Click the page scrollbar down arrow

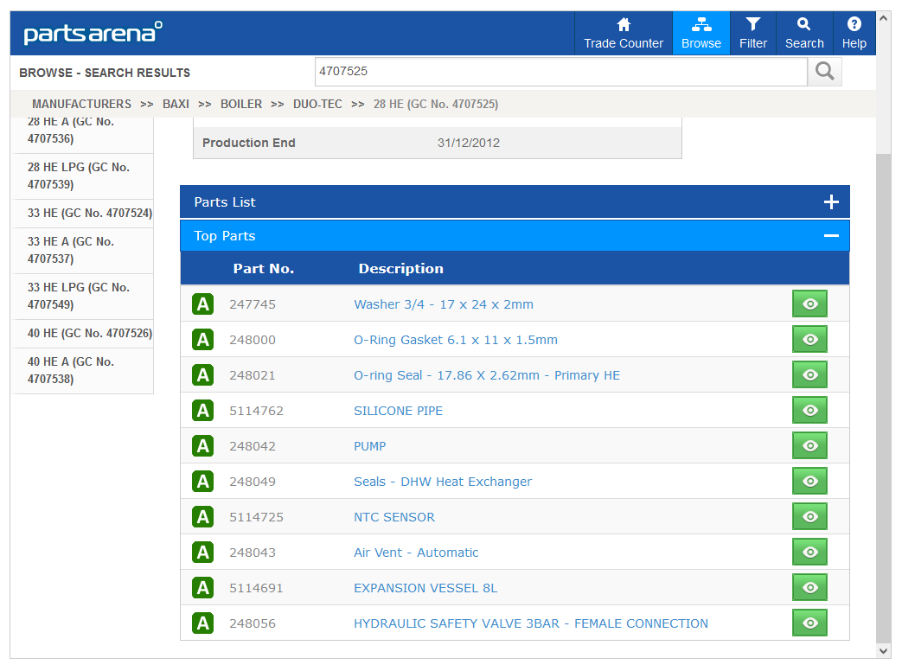click(x=884, y=651)
